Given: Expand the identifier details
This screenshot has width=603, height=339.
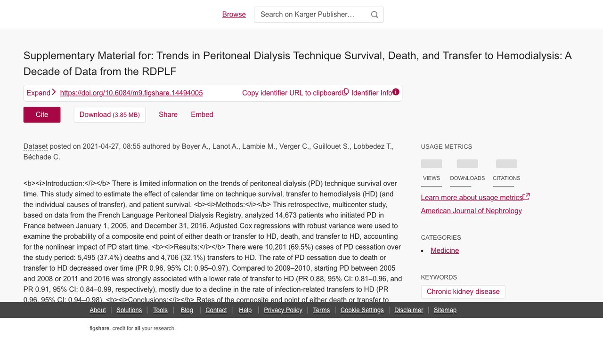Looking at the screenshot, I should click(x=41, y=93).
